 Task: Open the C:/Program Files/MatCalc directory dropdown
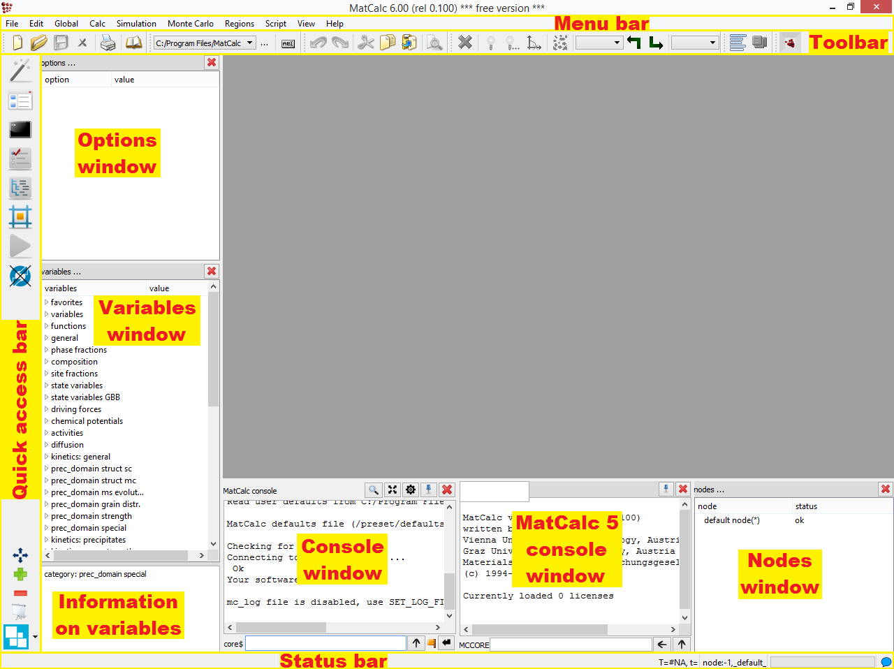pos(249,43)
